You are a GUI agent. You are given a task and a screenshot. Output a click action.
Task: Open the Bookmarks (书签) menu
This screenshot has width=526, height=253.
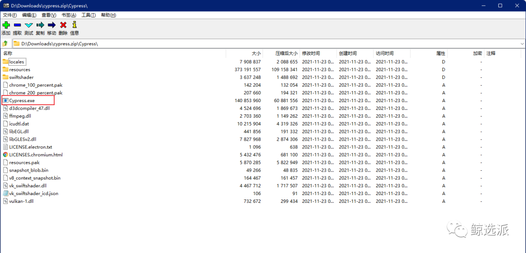69,15
